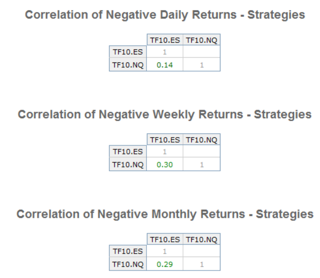Click the TF10.NQ column header in the daily table

[x=201, y=40]
